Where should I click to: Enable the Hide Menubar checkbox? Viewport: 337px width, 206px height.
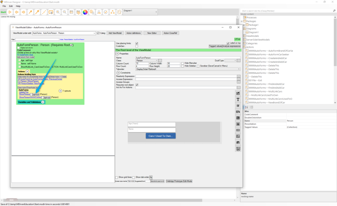[182, 63]
